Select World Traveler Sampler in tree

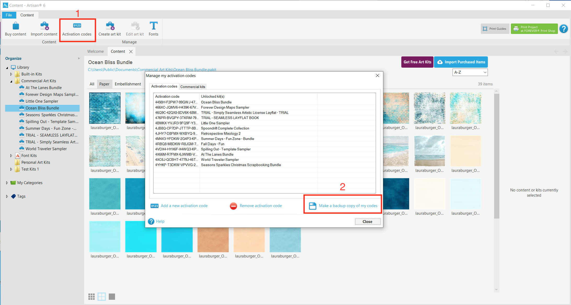point(46,149)
